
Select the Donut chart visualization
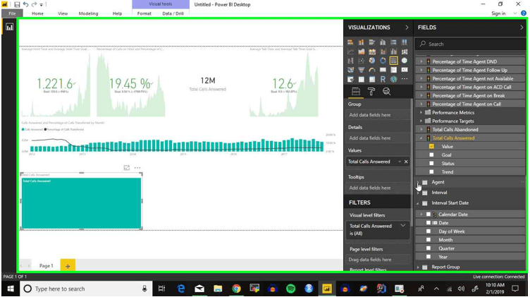point(383,61)
